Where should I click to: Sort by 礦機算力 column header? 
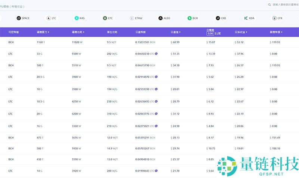click(x=43, y=32)
